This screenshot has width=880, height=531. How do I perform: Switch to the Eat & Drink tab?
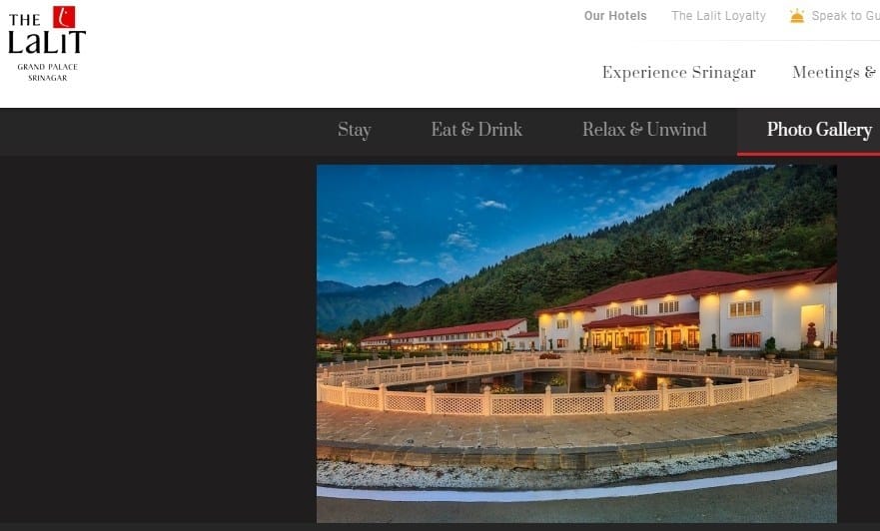(476, 130)
